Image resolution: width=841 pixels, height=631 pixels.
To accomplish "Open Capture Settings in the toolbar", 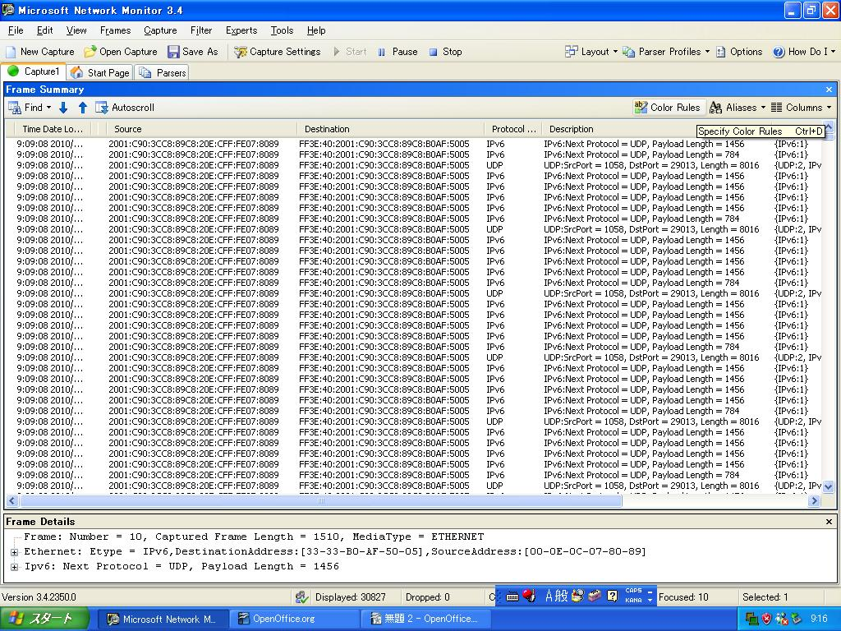I will pyautogui.click(x=278, y=52).
